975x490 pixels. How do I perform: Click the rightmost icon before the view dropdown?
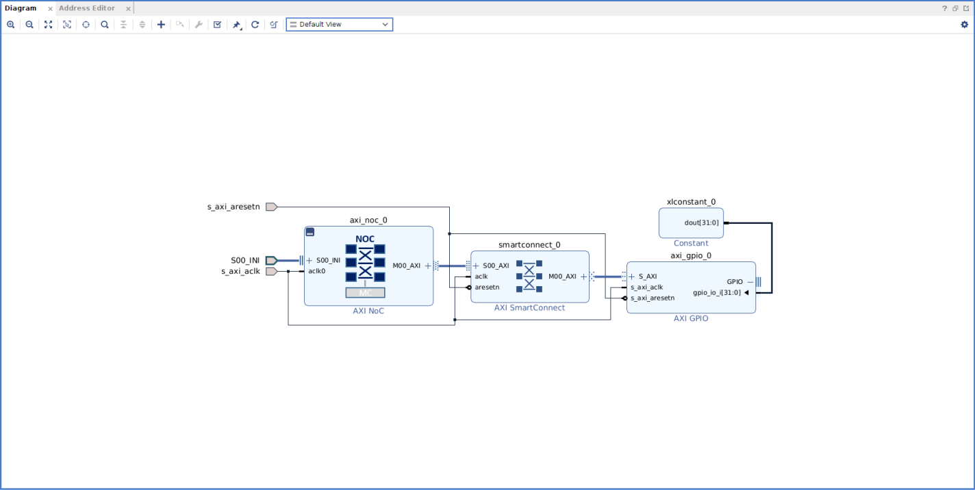pyautogui.click(x=274, y=25)
